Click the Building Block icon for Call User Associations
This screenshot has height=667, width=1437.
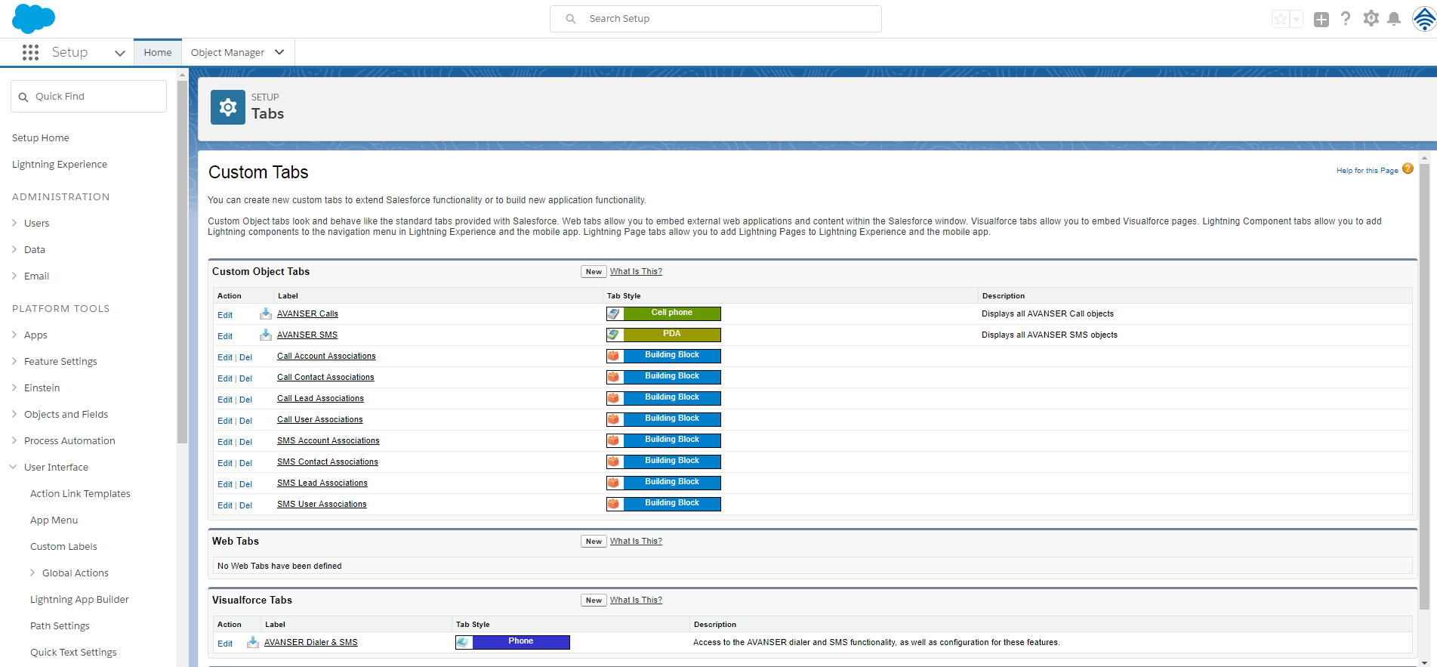pos(615,419)
